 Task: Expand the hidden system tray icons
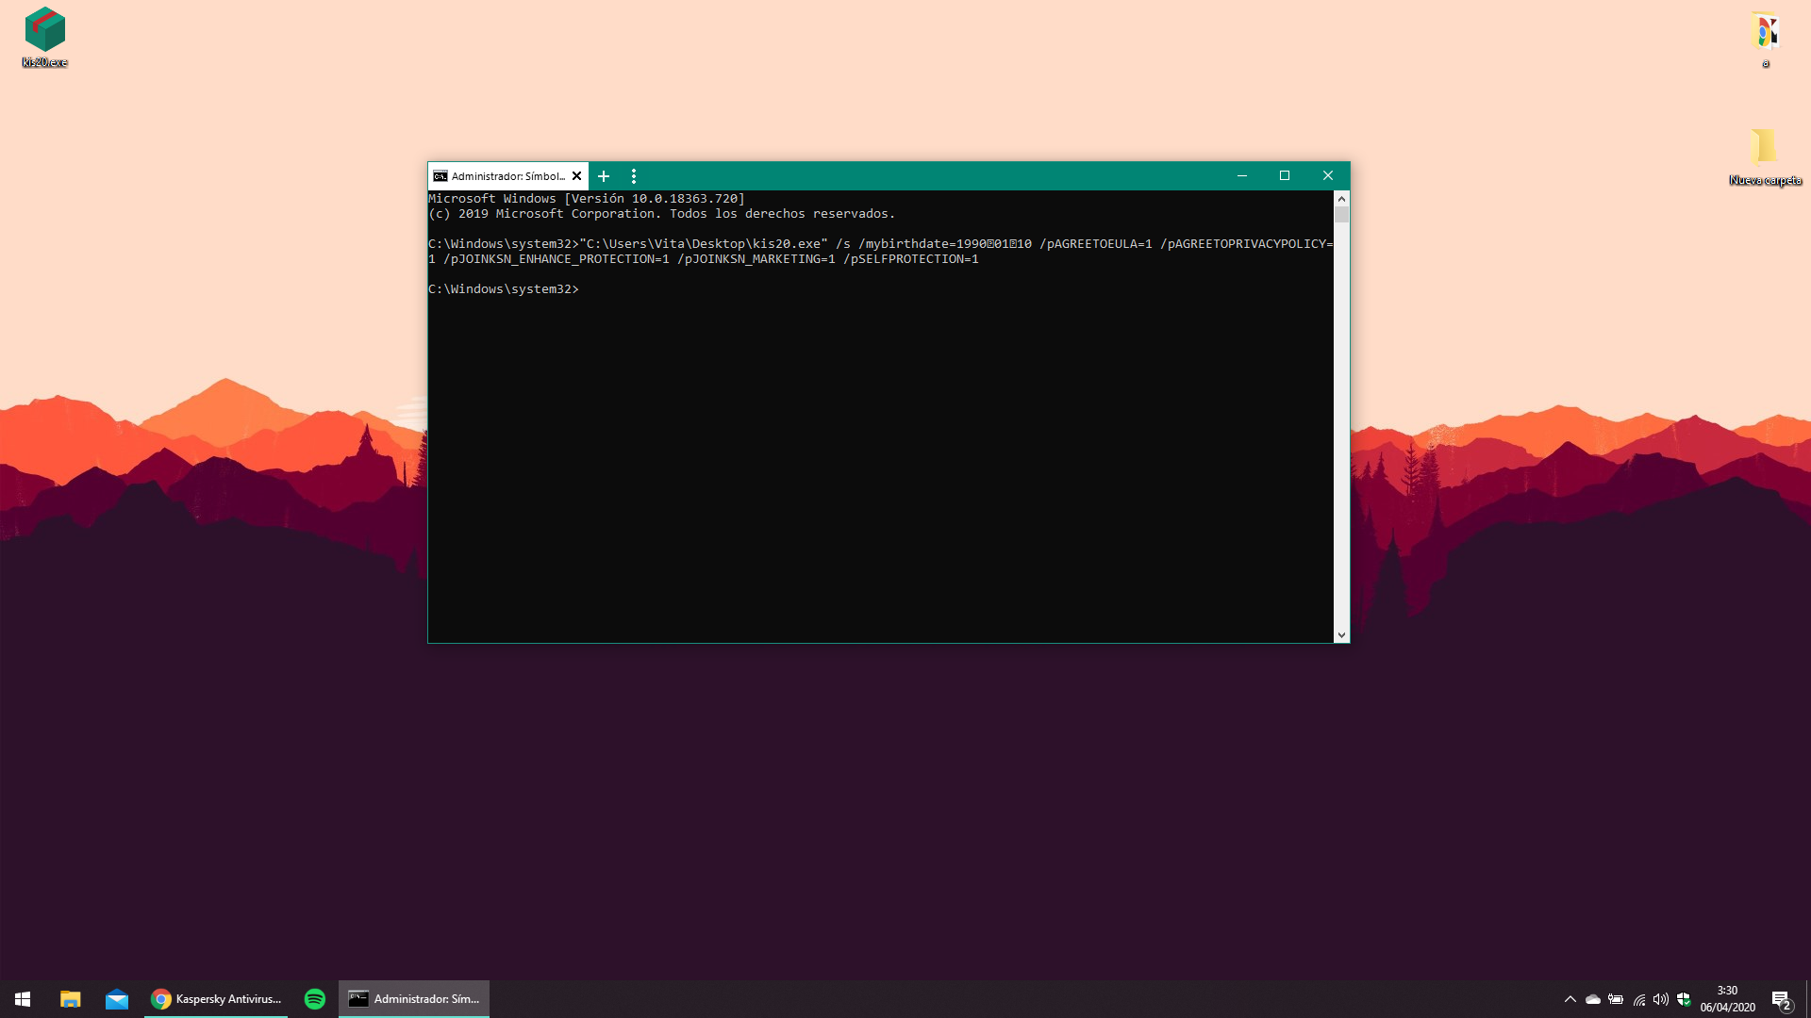[x=1570, y=999]
